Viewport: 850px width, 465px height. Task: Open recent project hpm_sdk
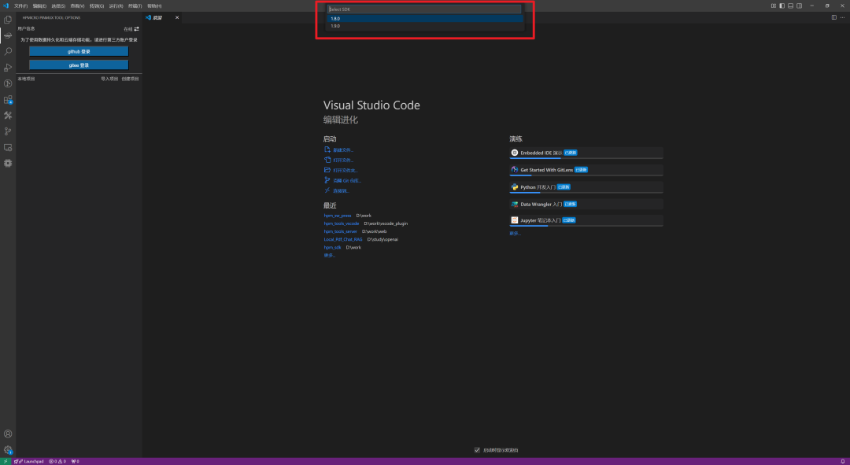pos(333,247)
